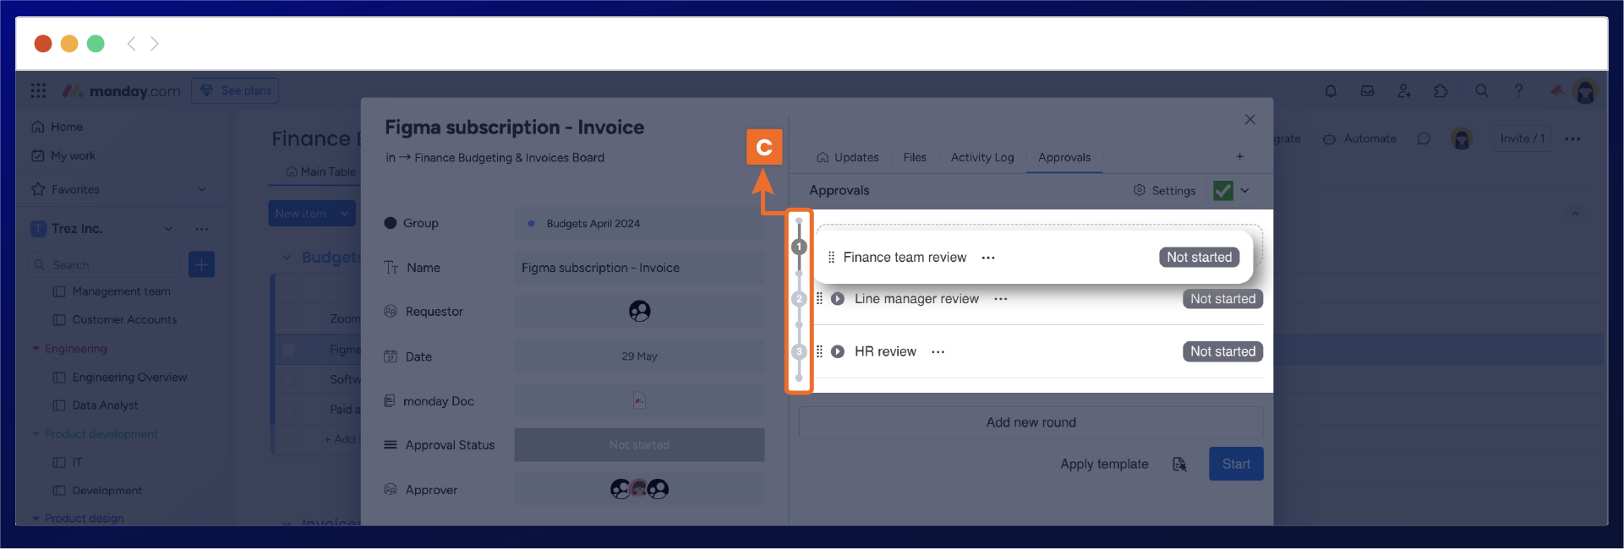Open the Files tab

[x=914, y=158]
